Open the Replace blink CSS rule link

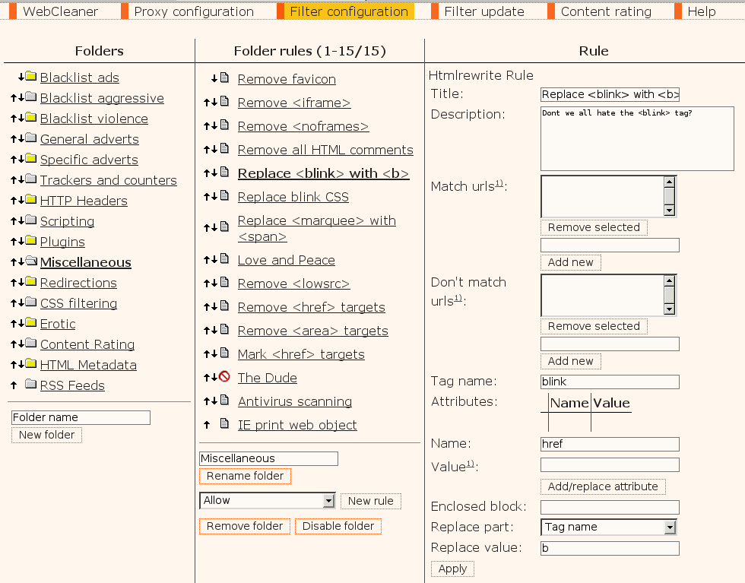click(293, 197)
